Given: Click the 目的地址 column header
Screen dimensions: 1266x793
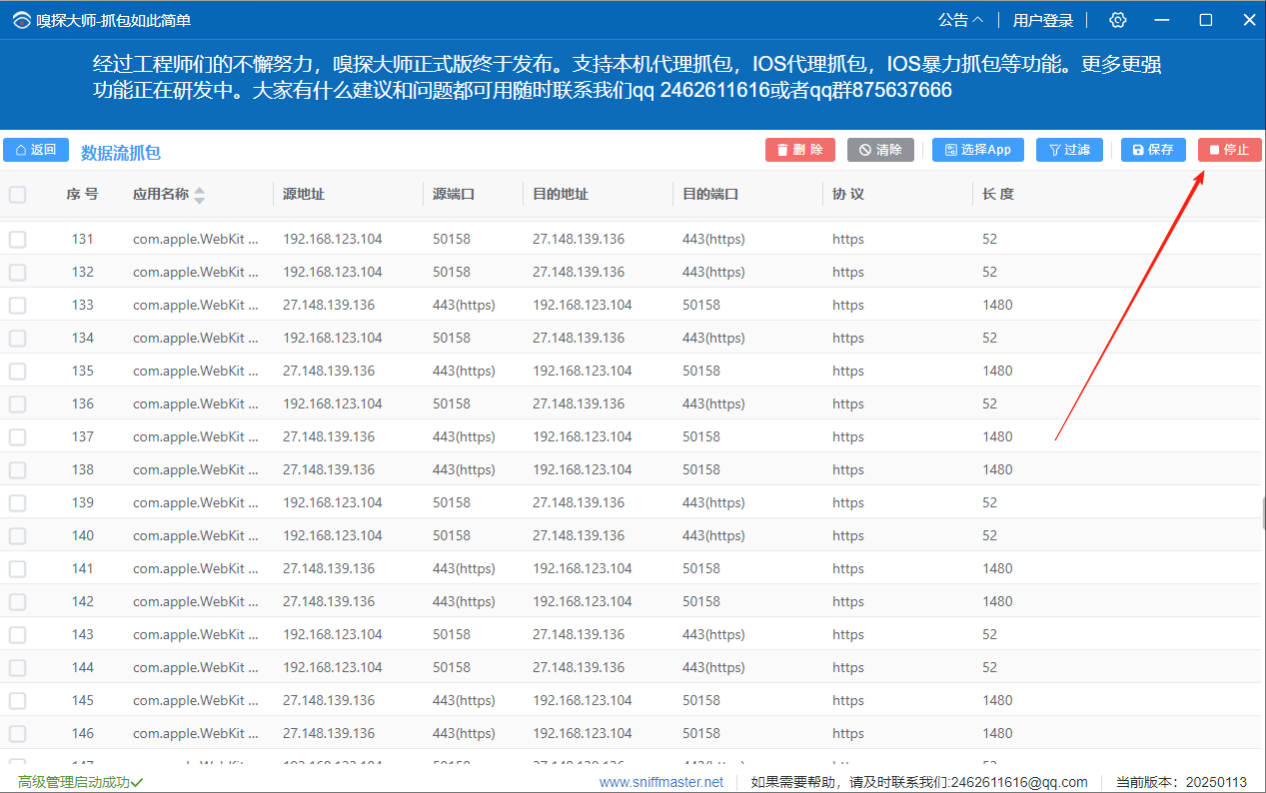Looking at the screenshot, I should coord(561,195).
